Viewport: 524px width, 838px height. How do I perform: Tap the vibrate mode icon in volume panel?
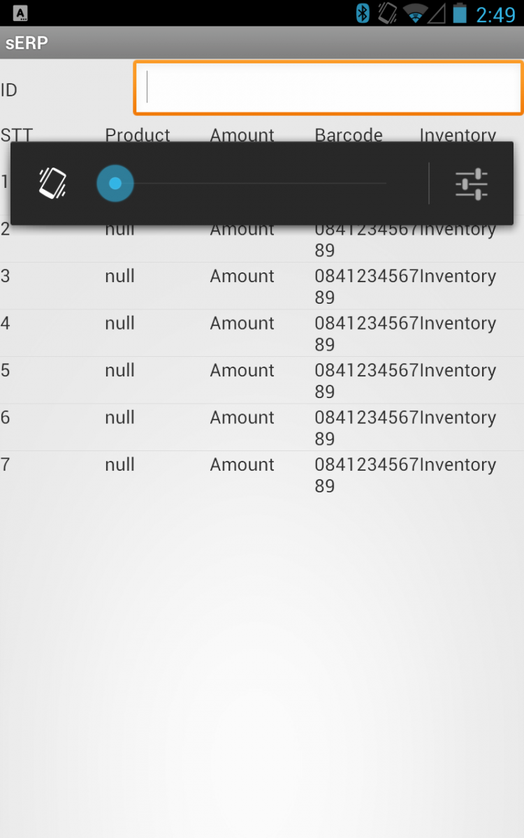tap(52, 184)
